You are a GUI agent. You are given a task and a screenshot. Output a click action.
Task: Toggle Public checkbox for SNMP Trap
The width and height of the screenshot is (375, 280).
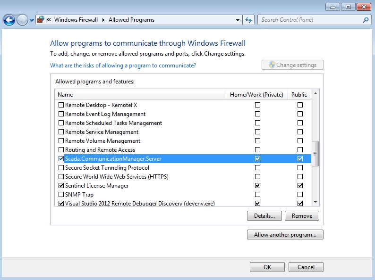(x=300, y=195)
